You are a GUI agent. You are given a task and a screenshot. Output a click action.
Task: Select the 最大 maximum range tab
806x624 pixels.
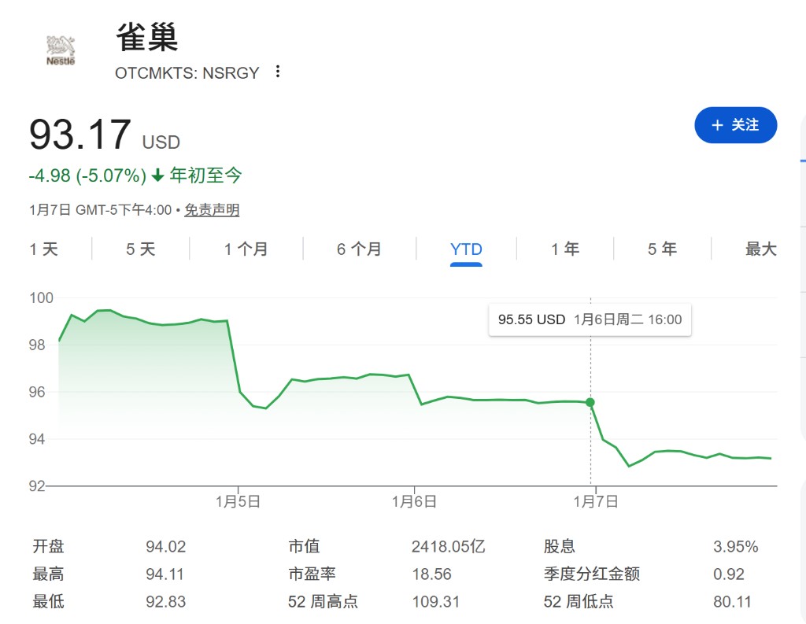pyautogui.click(x=760, y=249)
